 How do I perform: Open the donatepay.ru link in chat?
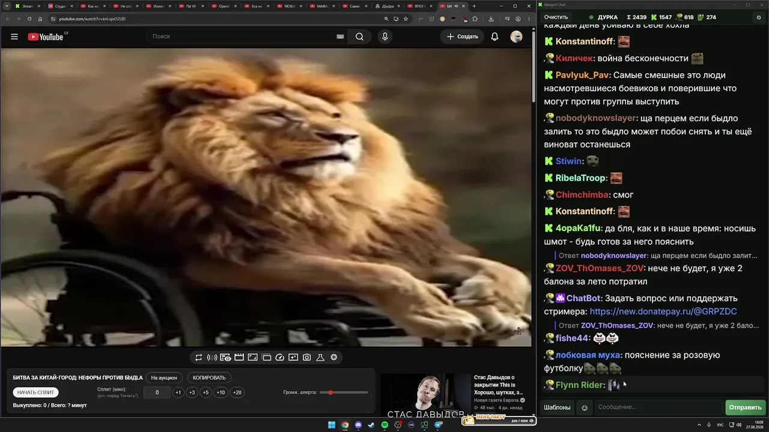663,311
